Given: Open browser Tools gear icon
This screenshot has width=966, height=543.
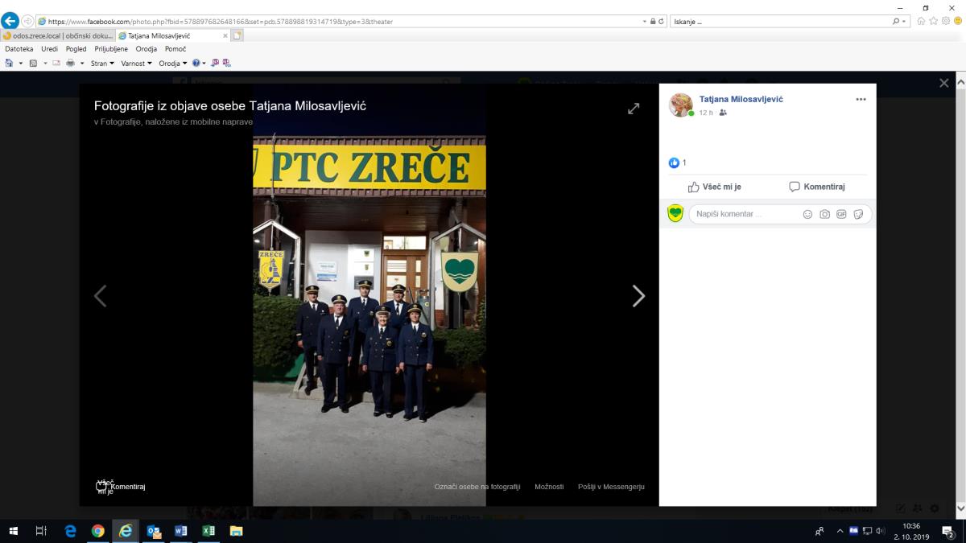Looking at the screenshot, I should point(946,21).
